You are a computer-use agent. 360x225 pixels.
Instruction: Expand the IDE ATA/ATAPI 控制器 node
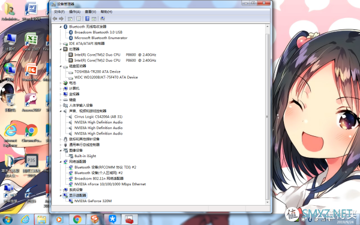tap(61, 43)
